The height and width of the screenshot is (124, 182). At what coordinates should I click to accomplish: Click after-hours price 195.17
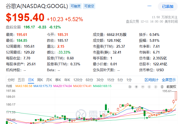tap(29, 27)
